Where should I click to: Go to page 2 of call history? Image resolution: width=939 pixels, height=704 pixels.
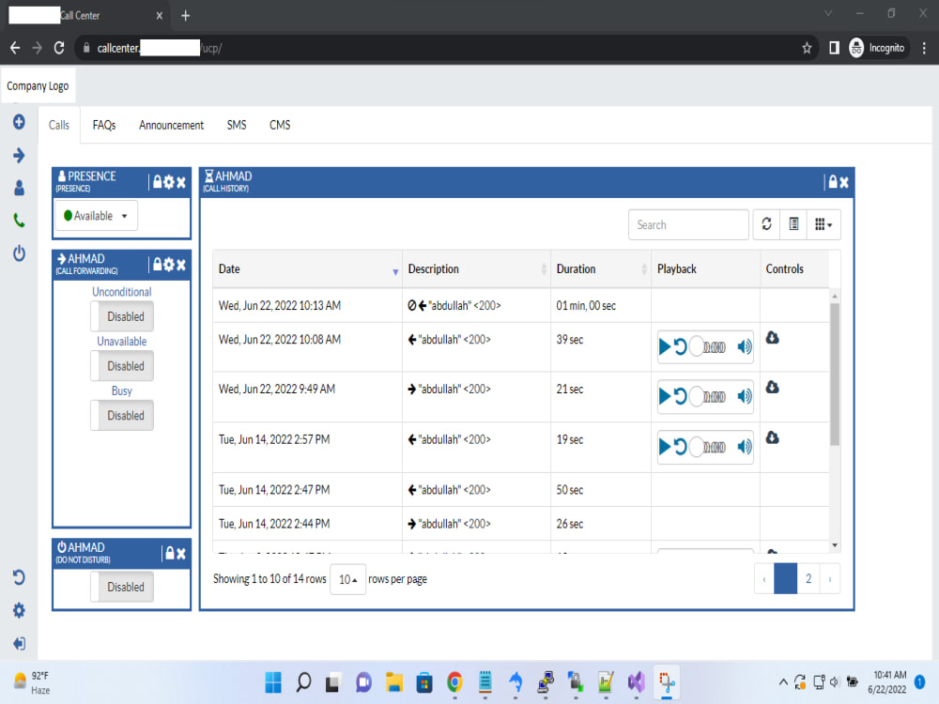[x=808, y=578]
